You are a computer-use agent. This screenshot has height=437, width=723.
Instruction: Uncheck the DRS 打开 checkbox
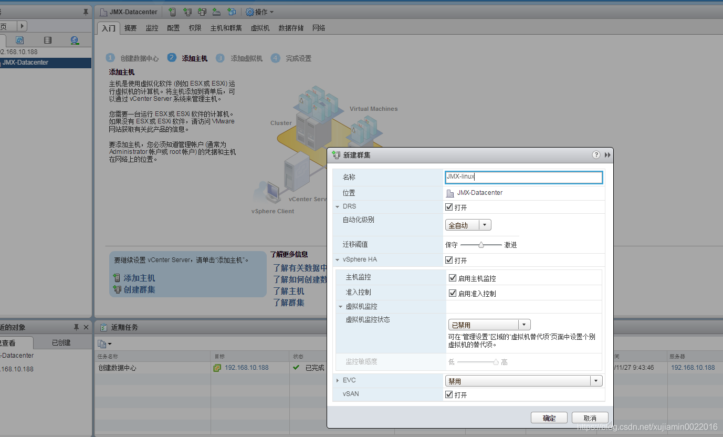(449, 207)
